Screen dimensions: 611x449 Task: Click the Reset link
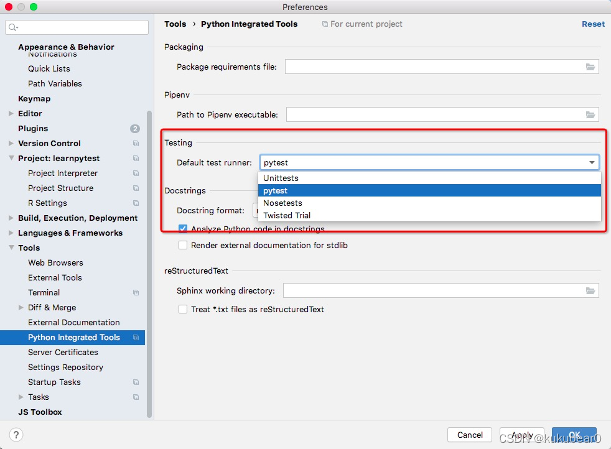coord(593,24)
